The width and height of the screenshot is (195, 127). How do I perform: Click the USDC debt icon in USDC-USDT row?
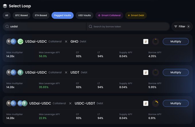[20, 103]
